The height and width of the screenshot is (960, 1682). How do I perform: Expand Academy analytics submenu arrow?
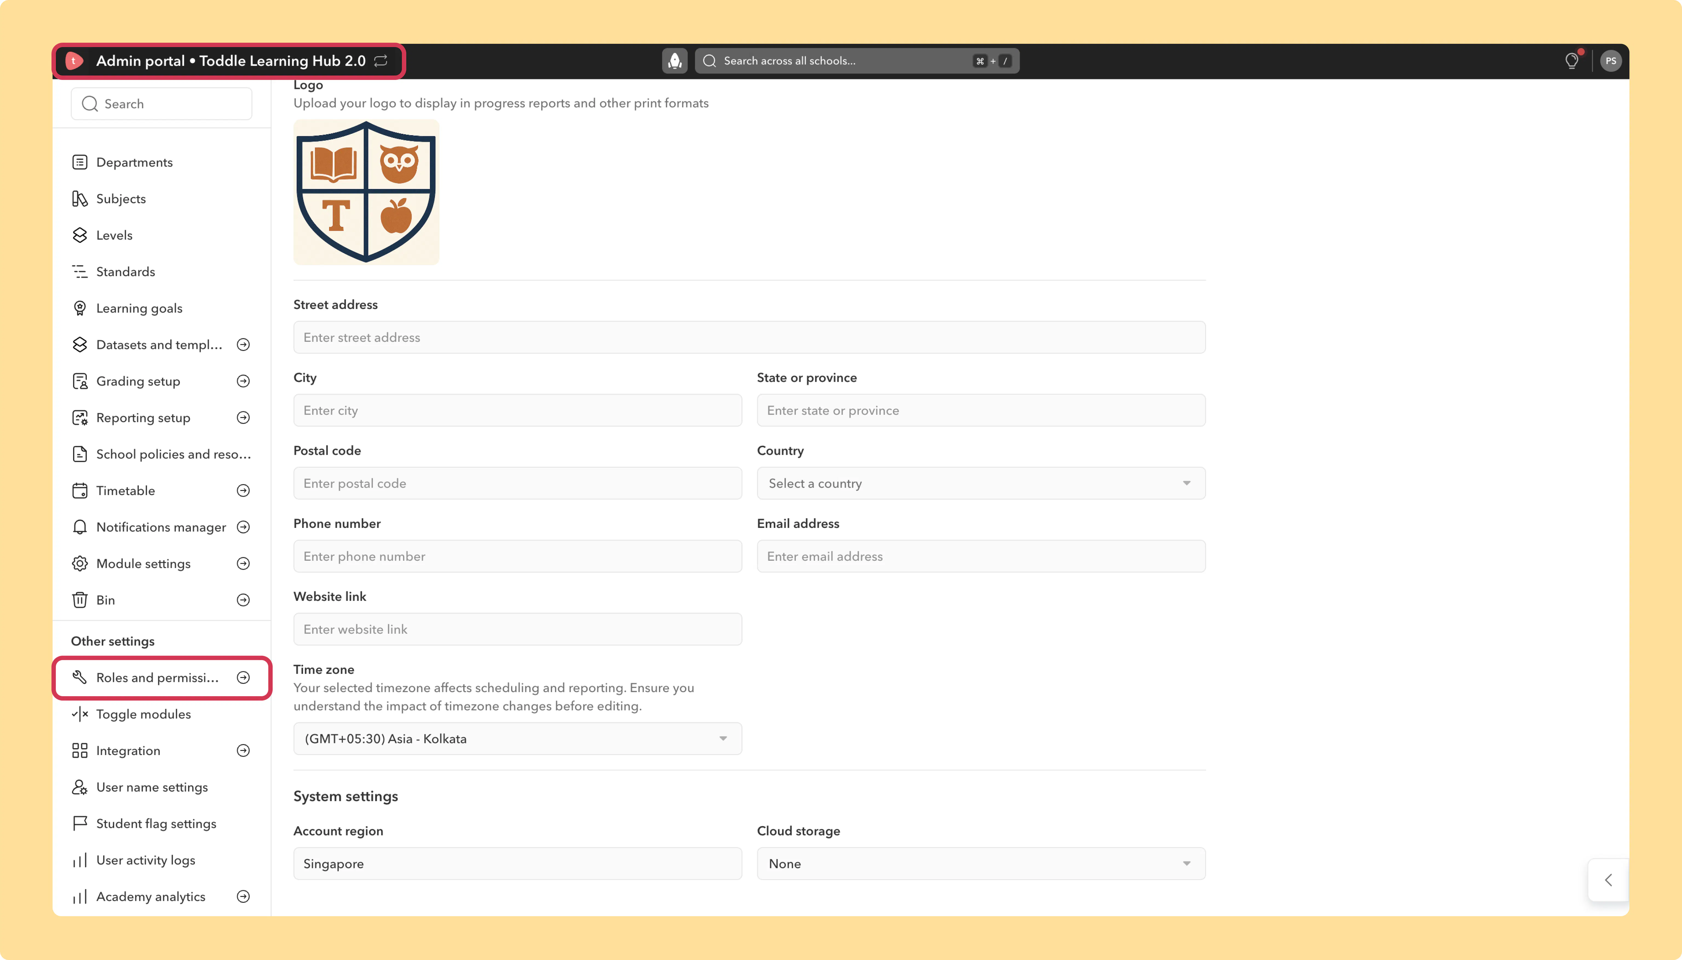[243, 897]
